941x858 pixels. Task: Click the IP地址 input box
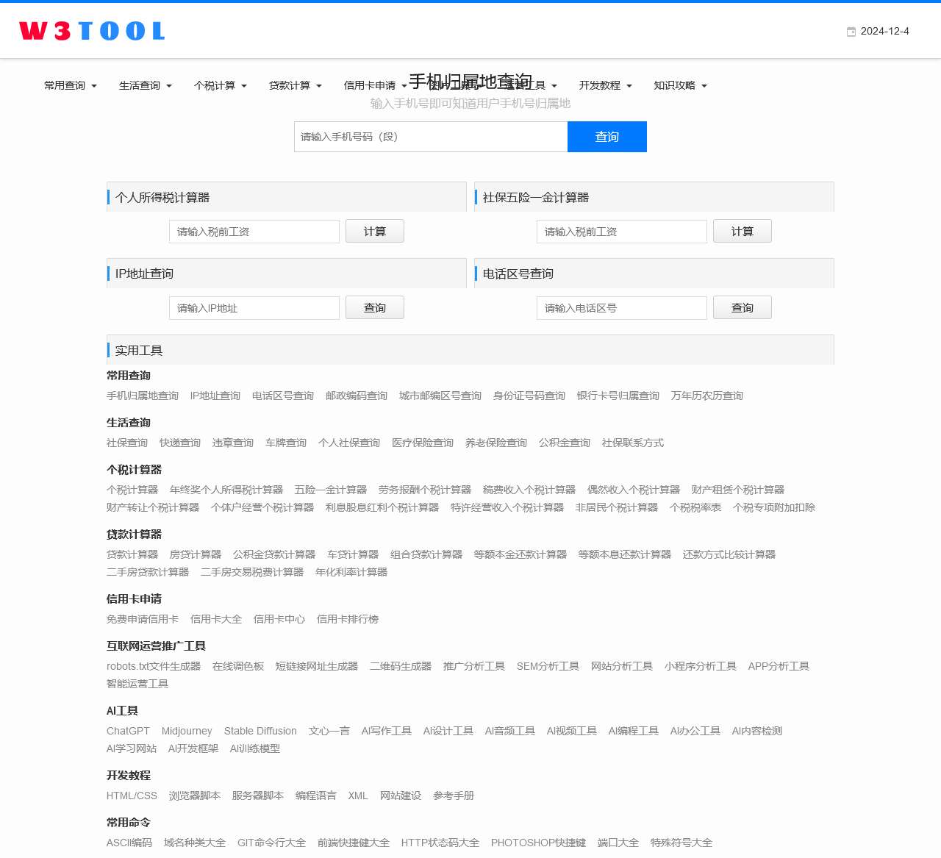254,307
